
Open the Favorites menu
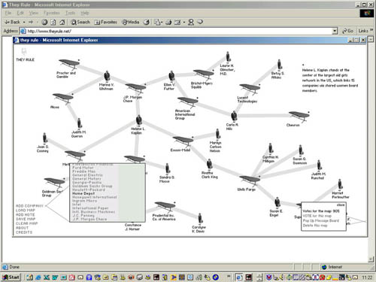(x=52, y=13)
